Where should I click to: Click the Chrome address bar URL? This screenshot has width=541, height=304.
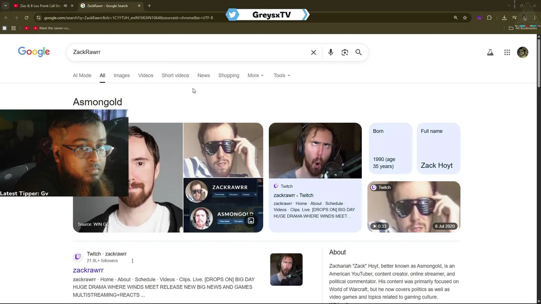(128, 18)
